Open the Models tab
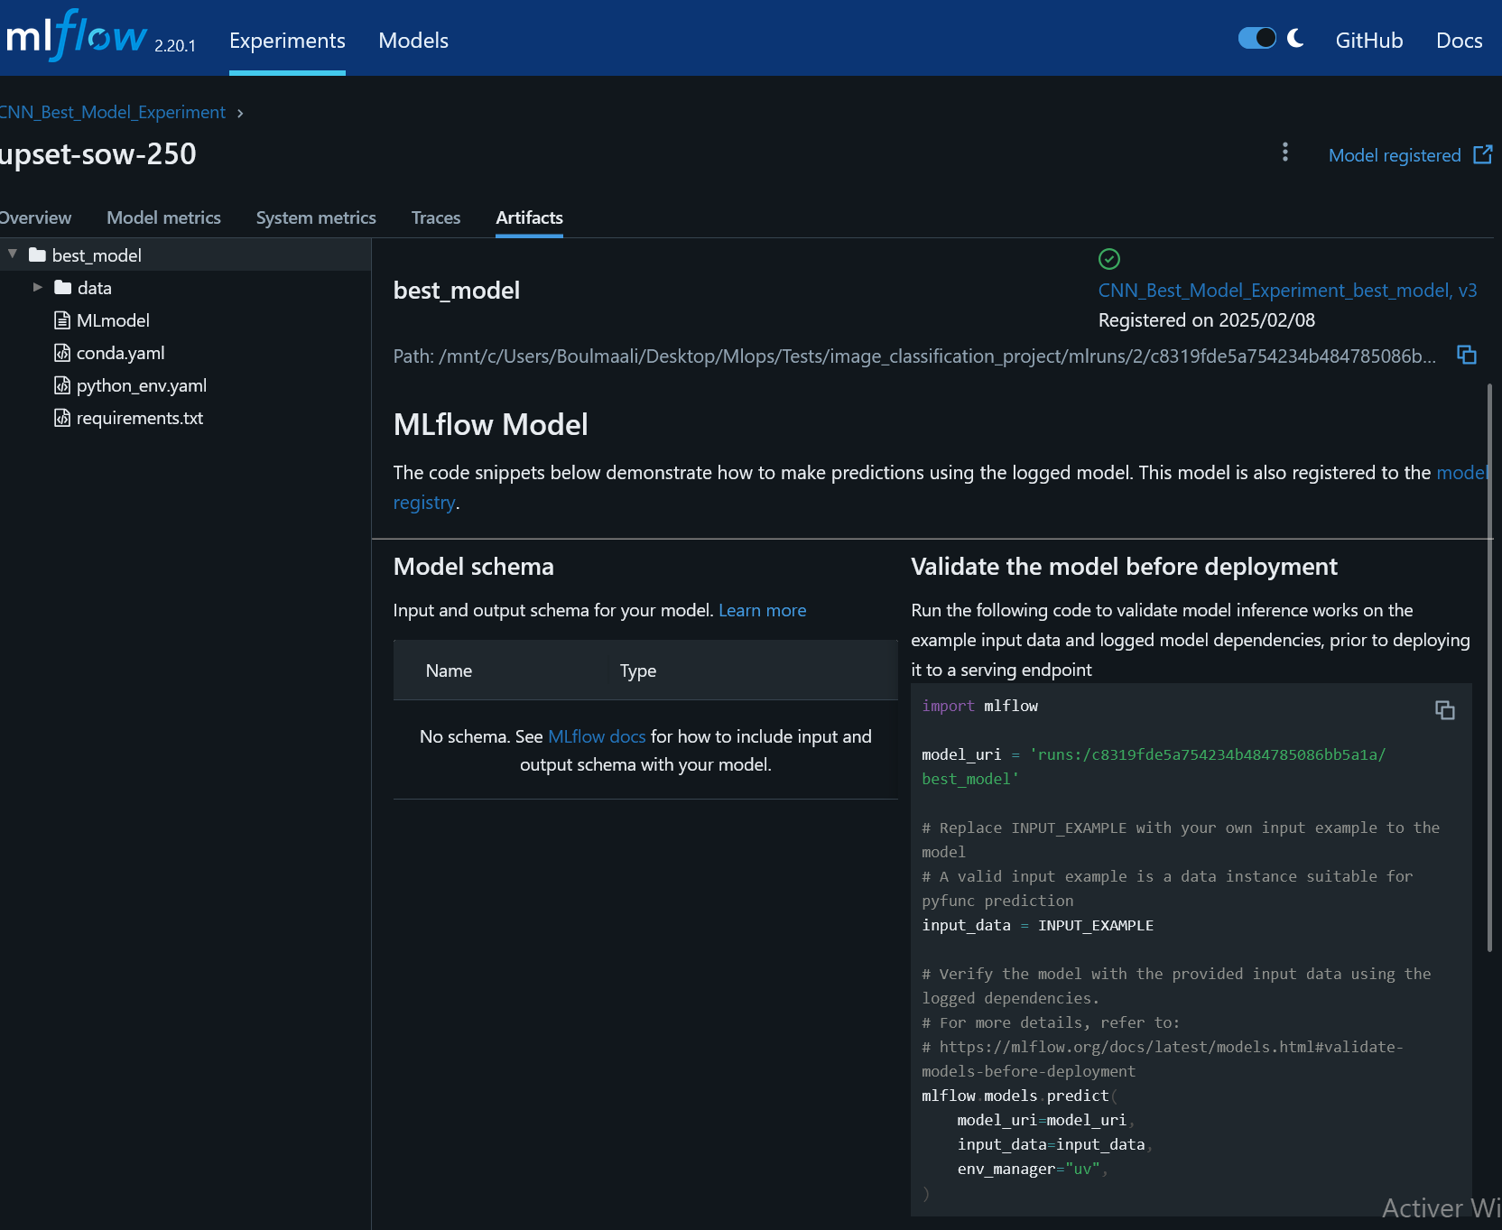Viewport: 1502px width, 1230px height. [x=413, y=41]
